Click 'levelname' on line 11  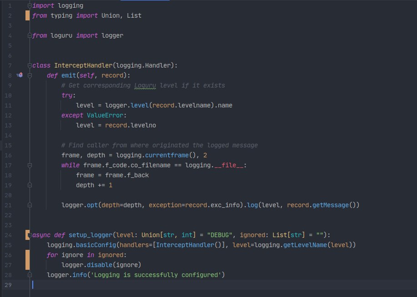pos(194,106)
